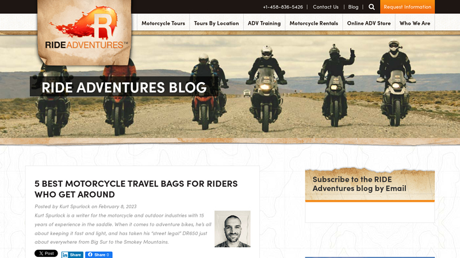Open the Online ADV Store menu
The width and height of the screenshot is (460, 258).
pyautogui.click(x=369, y=23)
